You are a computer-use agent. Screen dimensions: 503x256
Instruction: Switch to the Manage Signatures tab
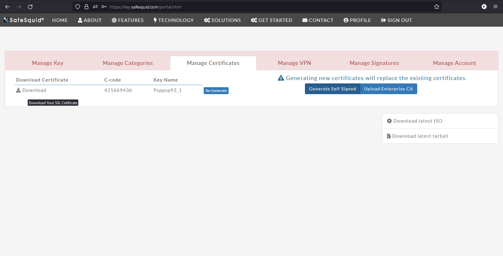pyautogui.click(x=374, y=63)
